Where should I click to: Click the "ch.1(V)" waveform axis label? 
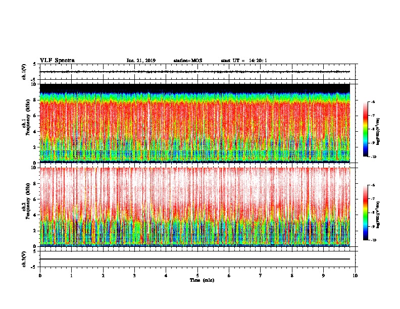click(x=24, y=72)
